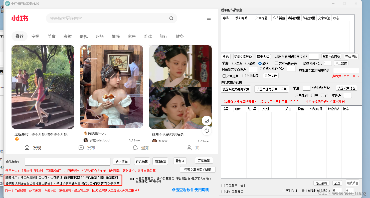Click the 发现 home icon

27,148
